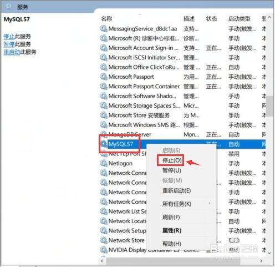Click gear icon of Microsoft Store 安装服务
Screen dimensions: 275x267
(104, 115)
